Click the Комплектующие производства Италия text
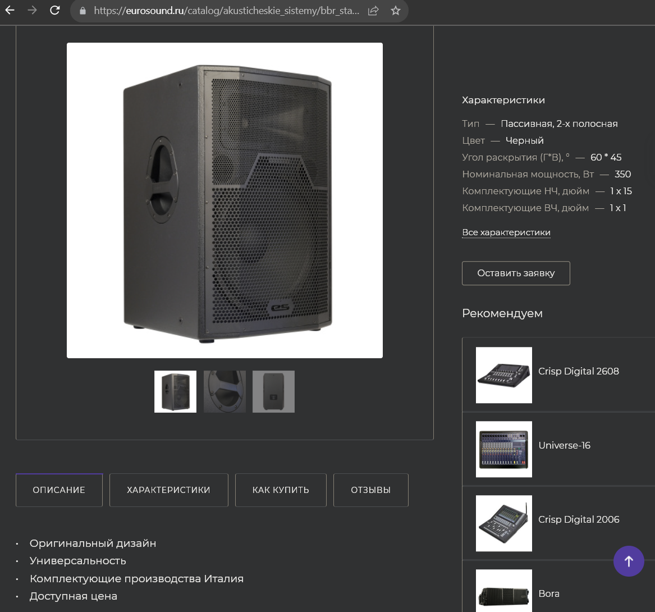 coord(136,578)
